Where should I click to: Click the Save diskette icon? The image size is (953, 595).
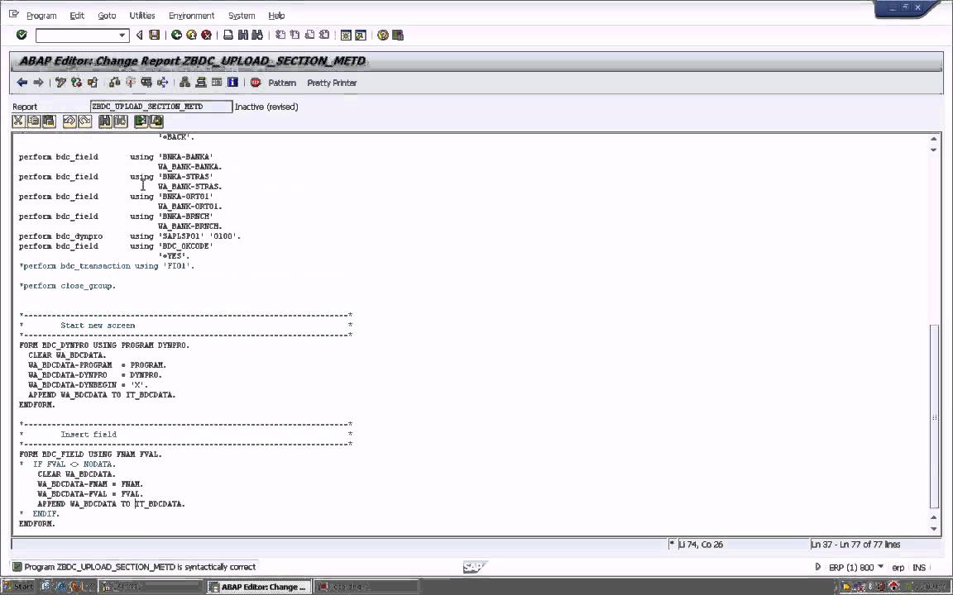[x=155, y=36]
